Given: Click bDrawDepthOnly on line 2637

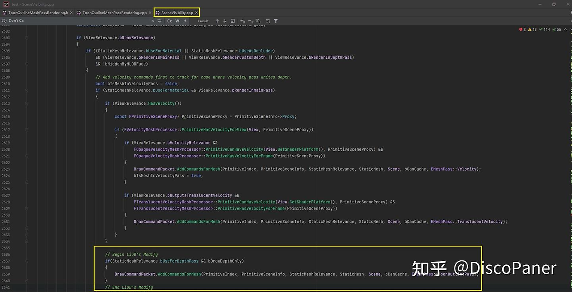Looking at the screenshot, I should pos(225,261).
